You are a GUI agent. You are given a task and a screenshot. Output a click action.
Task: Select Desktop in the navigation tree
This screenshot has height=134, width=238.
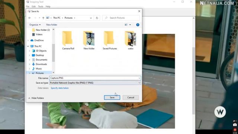point(40,55)
